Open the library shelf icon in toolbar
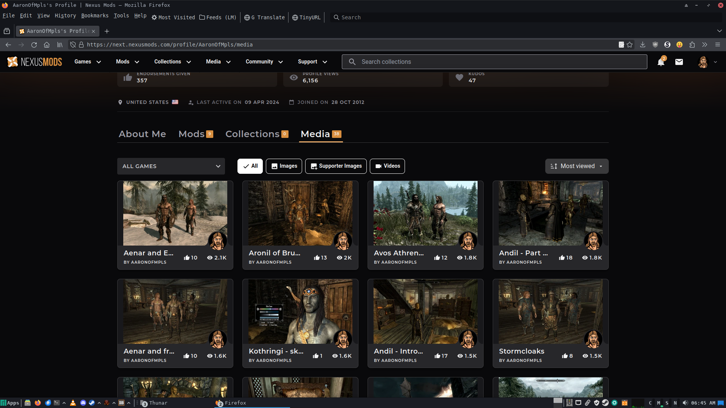 tap(60, 45)
